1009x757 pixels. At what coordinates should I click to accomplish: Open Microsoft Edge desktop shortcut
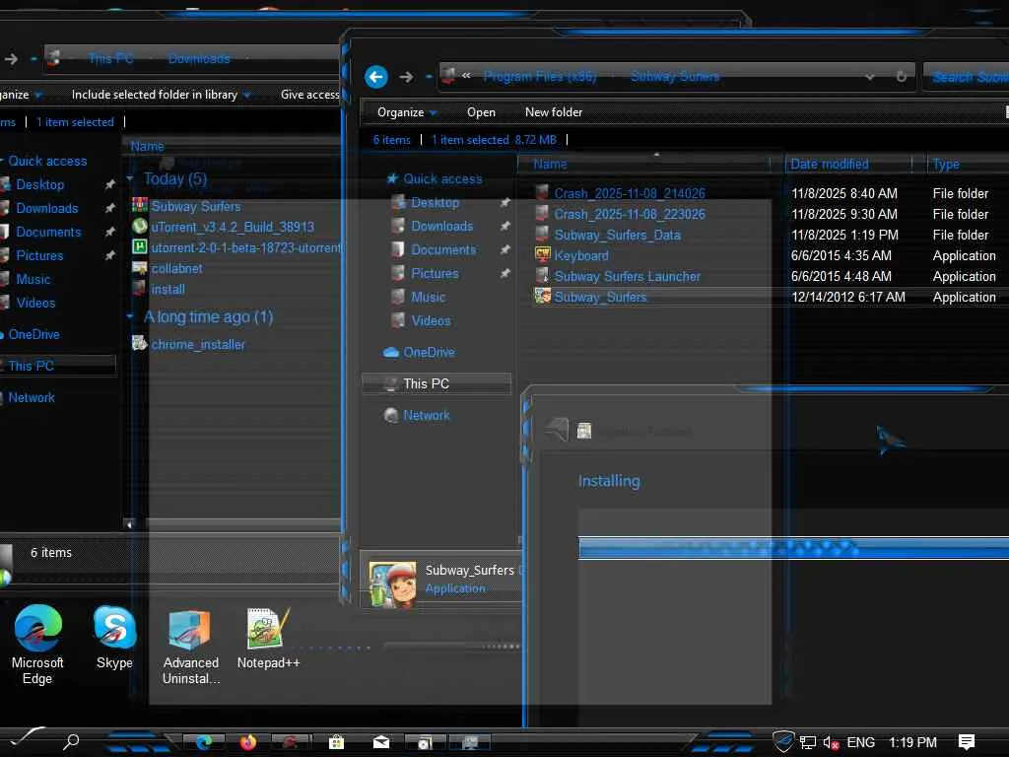coord(38,645)
